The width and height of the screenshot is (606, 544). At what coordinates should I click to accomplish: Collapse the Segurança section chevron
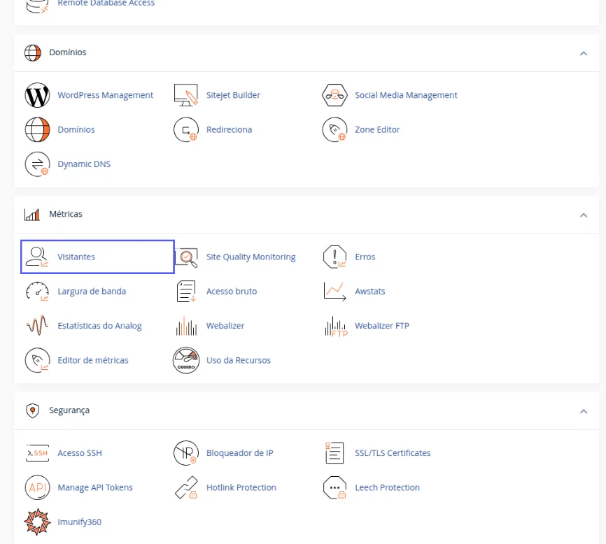[584, 411]
